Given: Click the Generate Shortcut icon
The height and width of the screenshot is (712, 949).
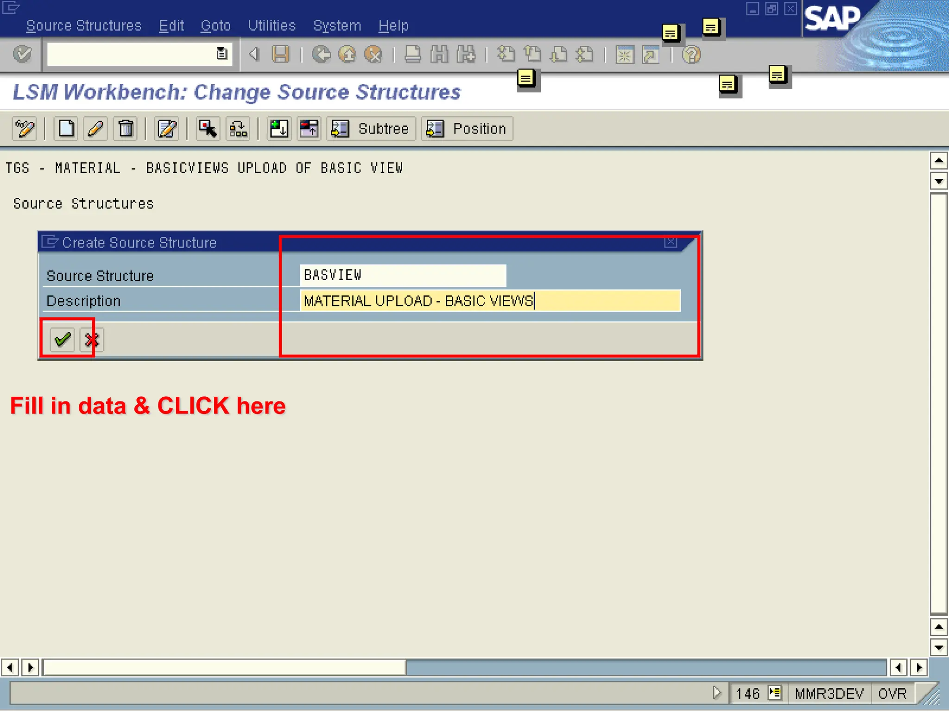Looking at the screenshot, I should coord(651,55).
